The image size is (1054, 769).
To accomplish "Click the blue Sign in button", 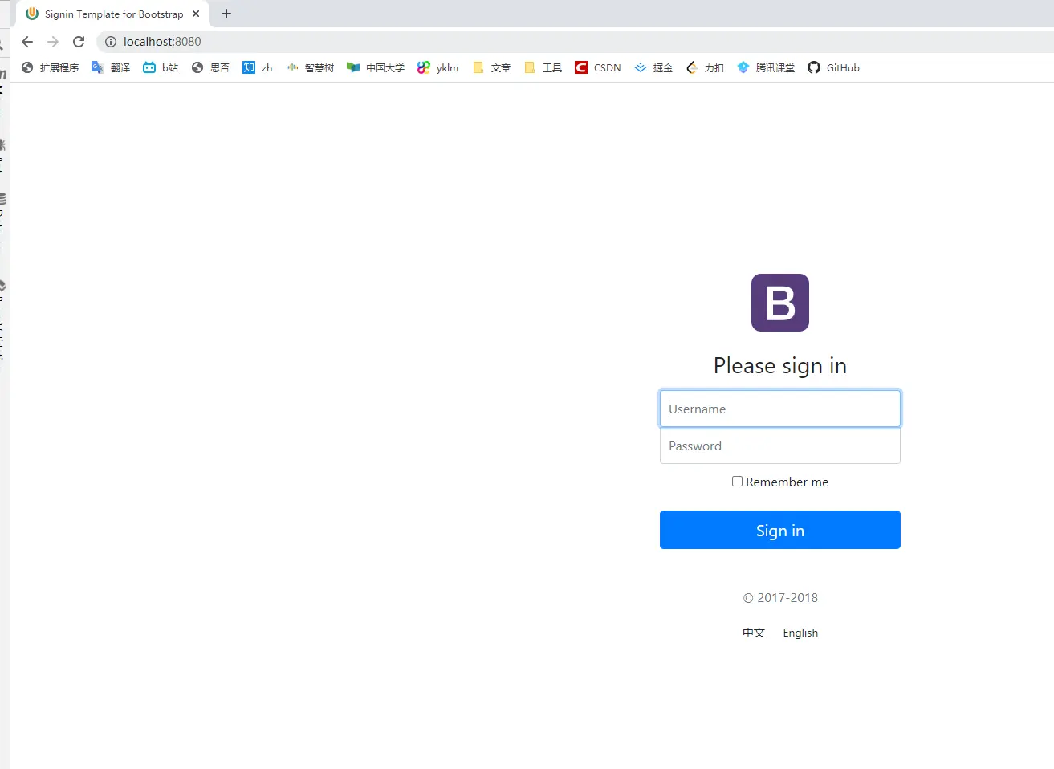I will [780, 530].
